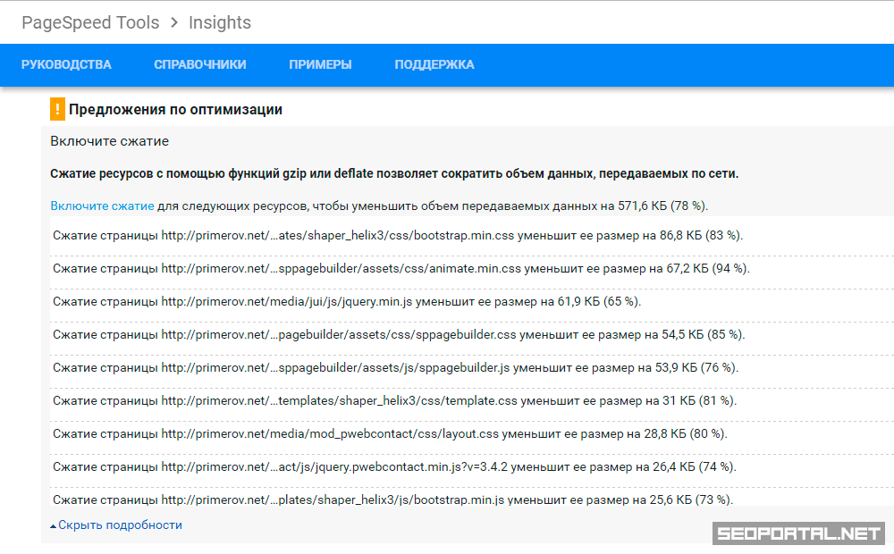Click the Insights breadcrumb title
The width and height of the screenshot is (894, 554).
click(x=219, y=22)
